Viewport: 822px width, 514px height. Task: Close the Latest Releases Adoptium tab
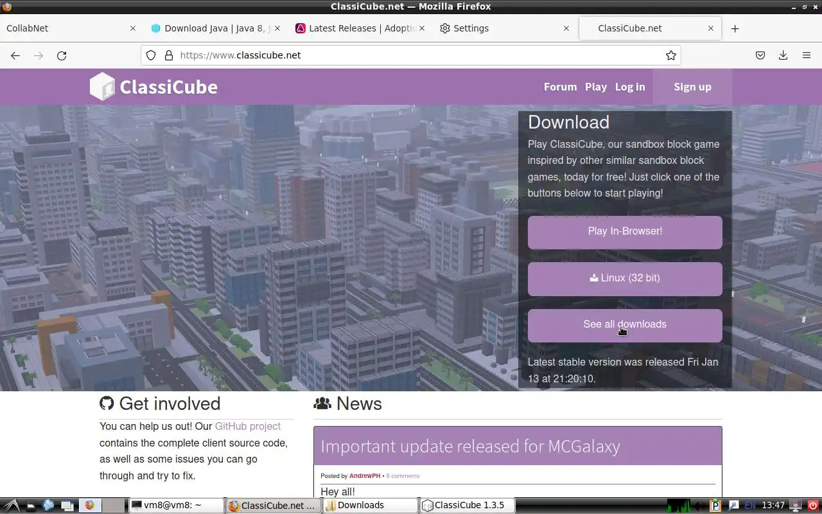[x=422, y=28]
